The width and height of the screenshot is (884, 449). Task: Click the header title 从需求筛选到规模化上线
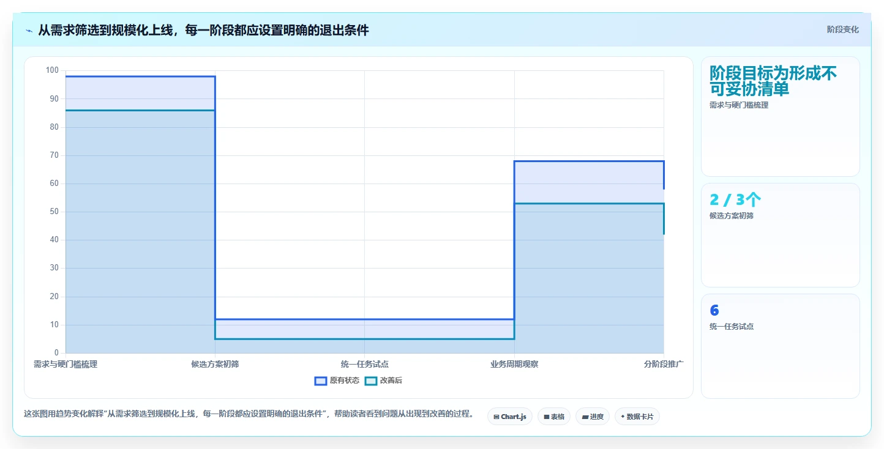[203, 30]
